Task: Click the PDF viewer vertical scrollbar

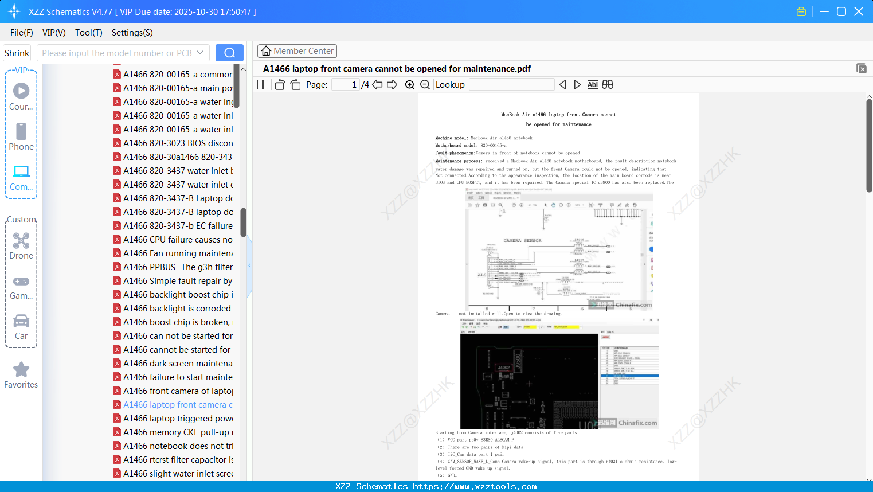Action: click(869, 146)
